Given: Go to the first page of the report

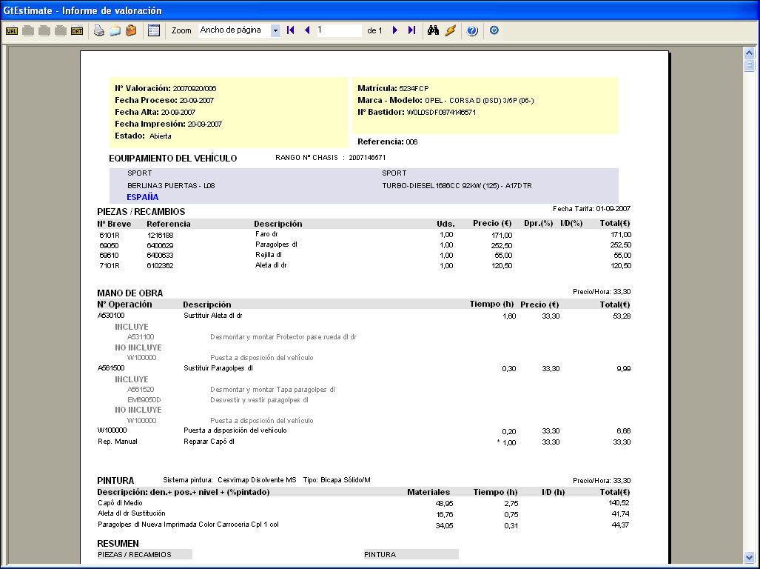Looking at the screenshot, I should click(291, 30).
